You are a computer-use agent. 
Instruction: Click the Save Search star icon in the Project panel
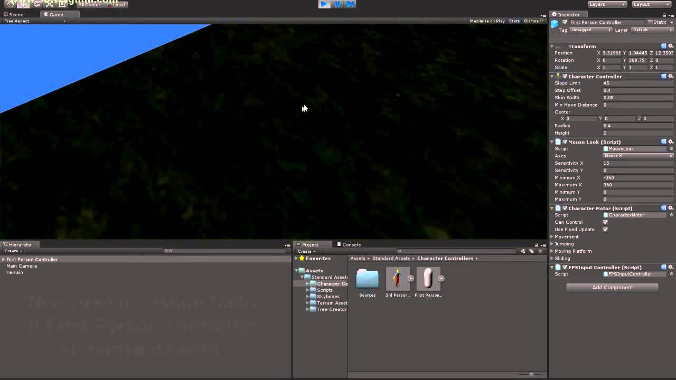pos(540,251)
